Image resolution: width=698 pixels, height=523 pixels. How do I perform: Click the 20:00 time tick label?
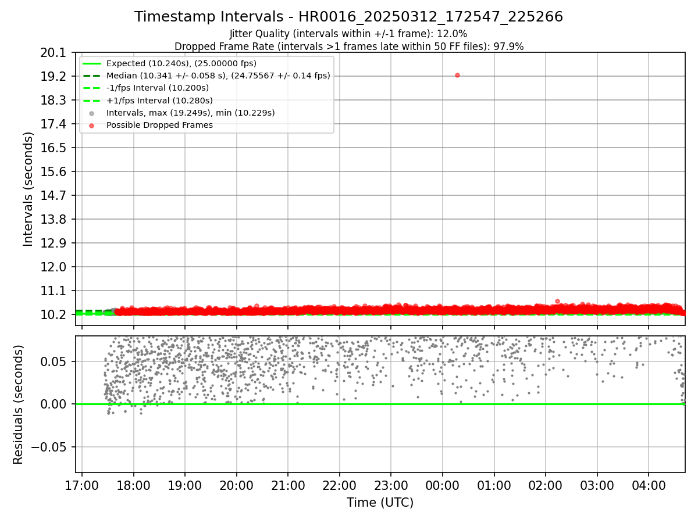pos(237,485)
